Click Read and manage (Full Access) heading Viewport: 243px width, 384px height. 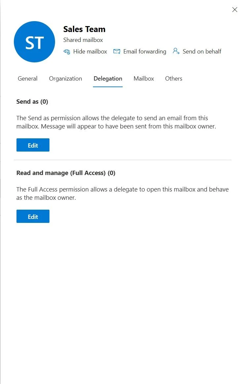coord(66,173)
